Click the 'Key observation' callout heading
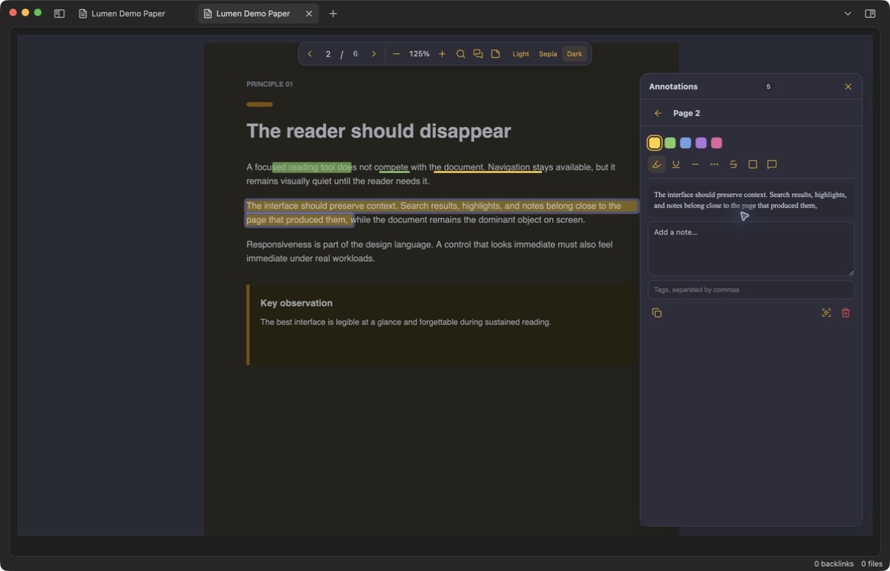This screenshot has width=890, height=571. point(296,303)
